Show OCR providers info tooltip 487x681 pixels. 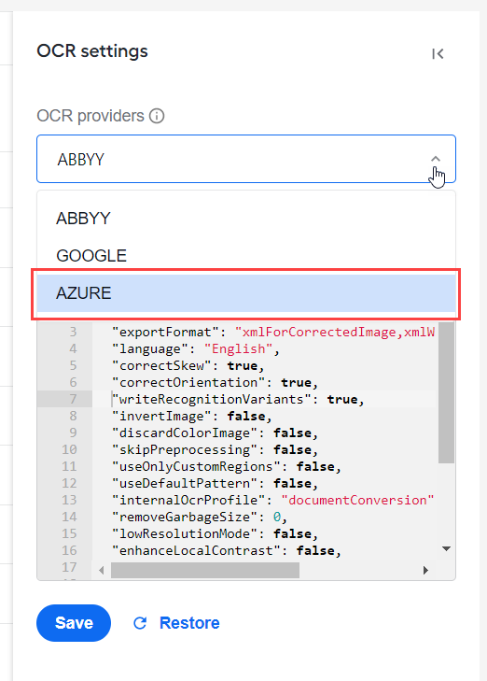point(157,116)
